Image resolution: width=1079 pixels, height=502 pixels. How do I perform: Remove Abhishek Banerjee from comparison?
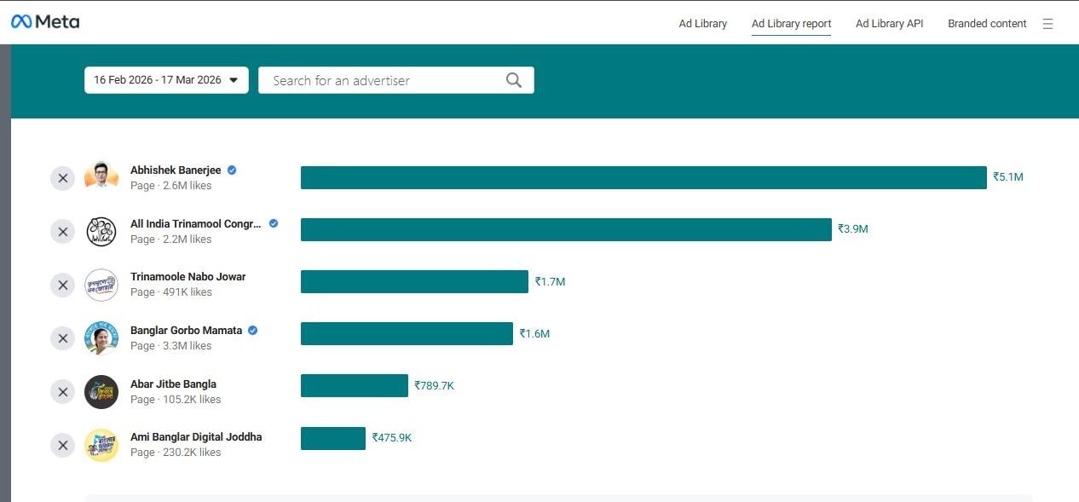(62, 178)
